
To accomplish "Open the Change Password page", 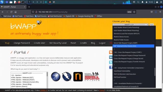I will tap(22, 43).
